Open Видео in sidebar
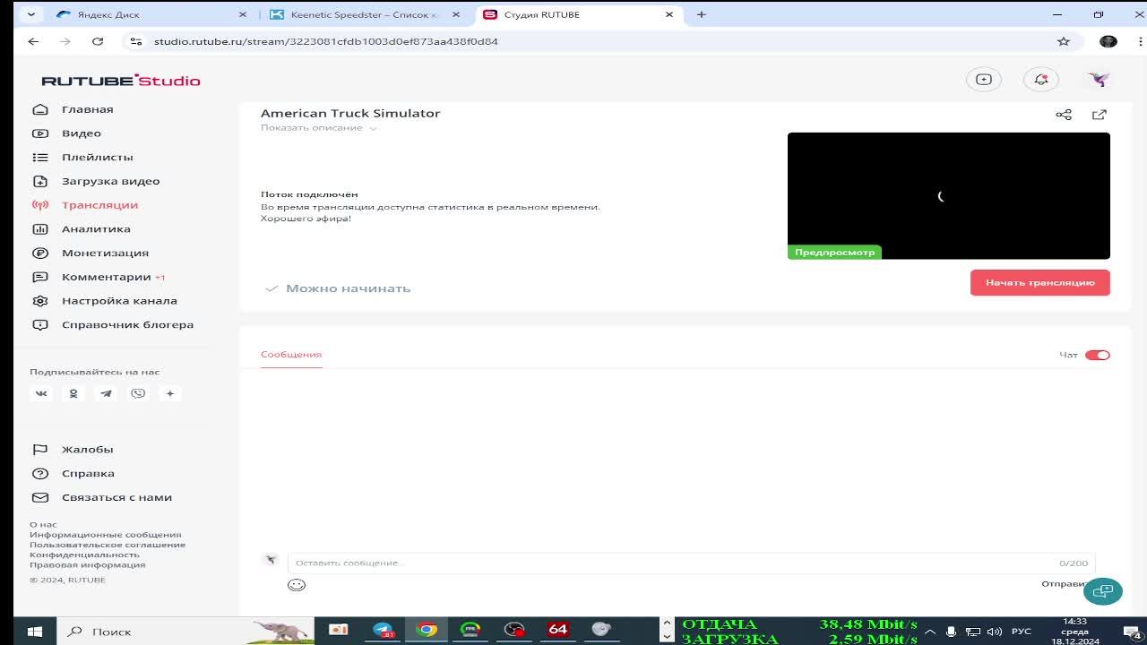The height and width of the screenshot is (645, 1147). click(x=82, y=133)
